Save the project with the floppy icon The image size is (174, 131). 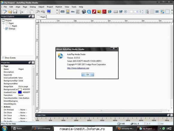point(15,12)
